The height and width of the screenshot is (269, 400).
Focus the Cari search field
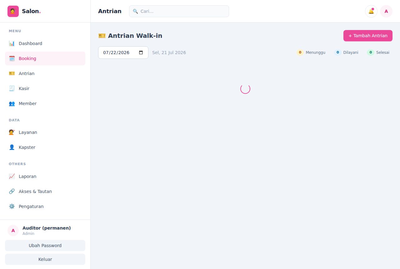(179, 11)
